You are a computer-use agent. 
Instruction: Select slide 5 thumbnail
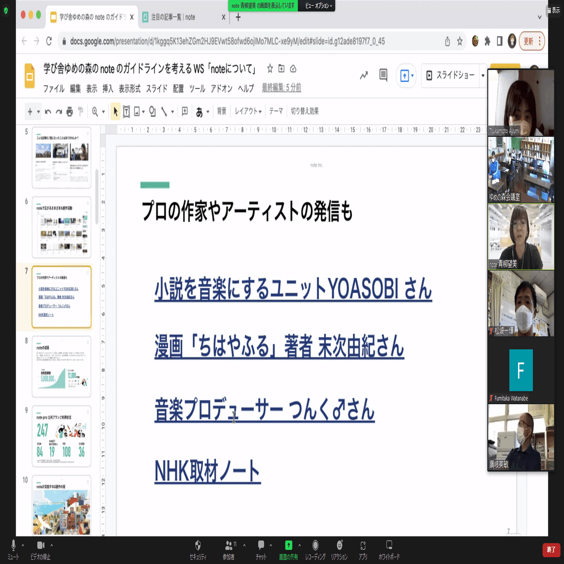point(62,158)
